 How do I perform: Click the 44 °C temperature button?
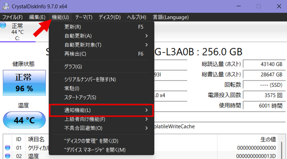tap(24, 120)
